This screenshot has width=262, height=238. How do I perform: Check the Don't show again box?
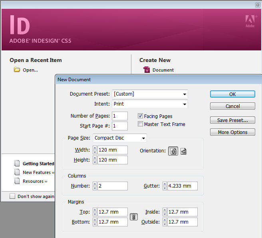point(12,196)
